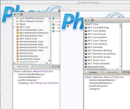The height and width of the screenshot is (109, 130).
Task: Click #NameOfSubclass in left code pane
Action: click(x=43, y=71)
